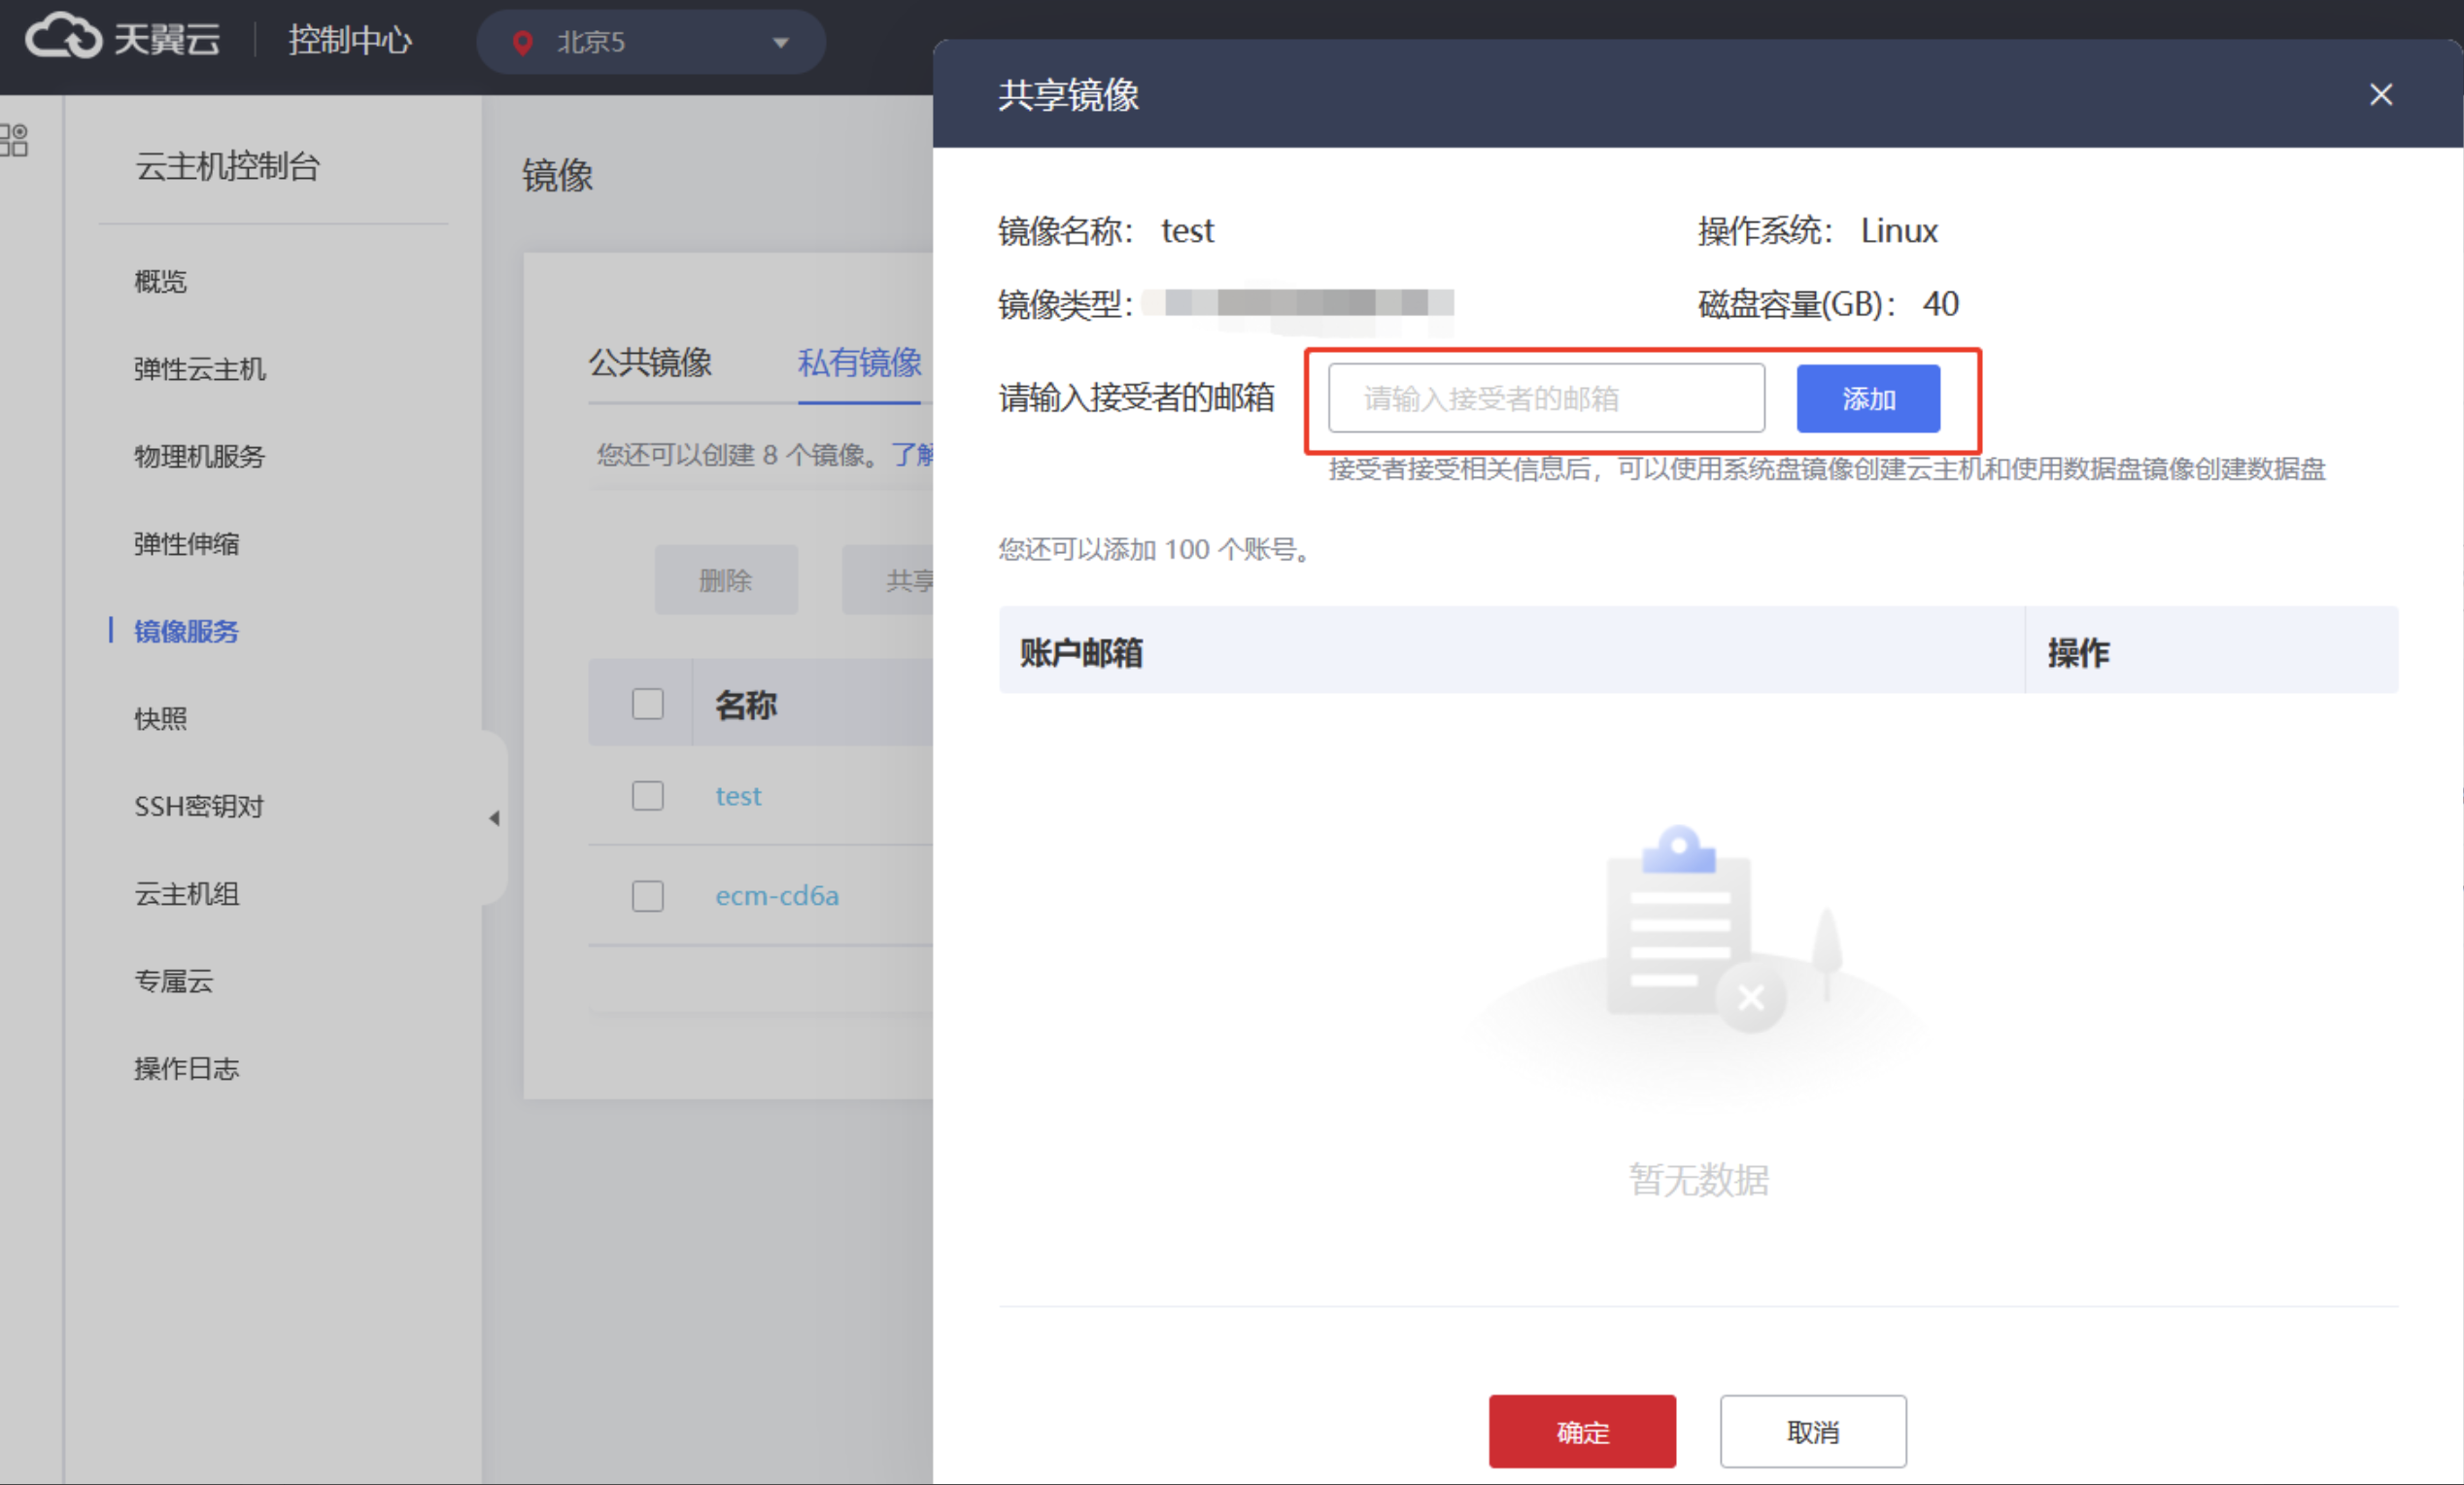The width and height of the screenshot is (2464, 1485).
Task: Cancel the dialog with the 取消 button
Action: click(x=1812, y=1431)
